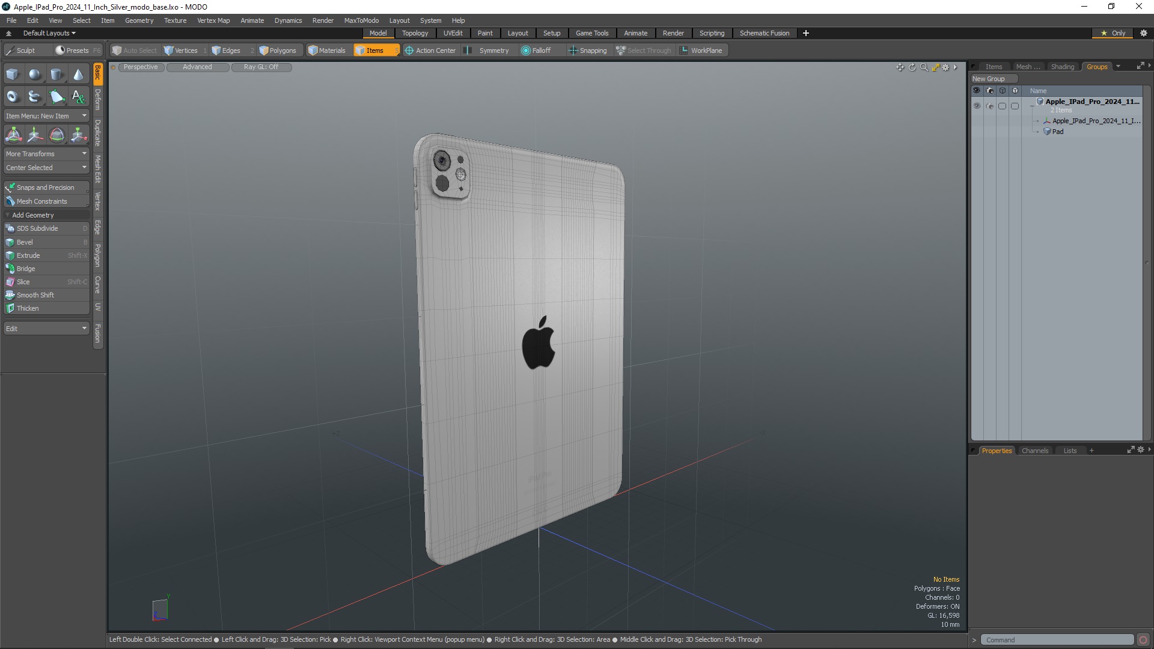
Task: Activate the Move tool icon
Action: click(x=35, y=135)
